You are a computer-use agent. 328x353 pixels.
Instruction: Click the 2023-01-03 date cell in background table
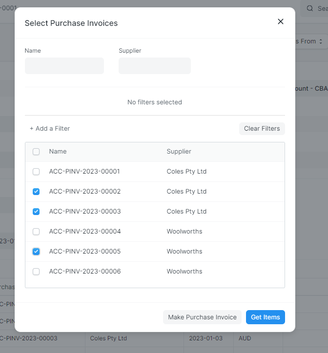coord(205,338)
